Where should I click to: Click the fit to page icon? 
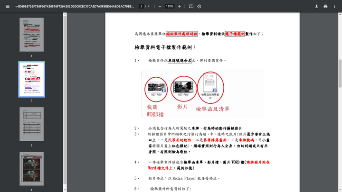(x=191, y=6)
